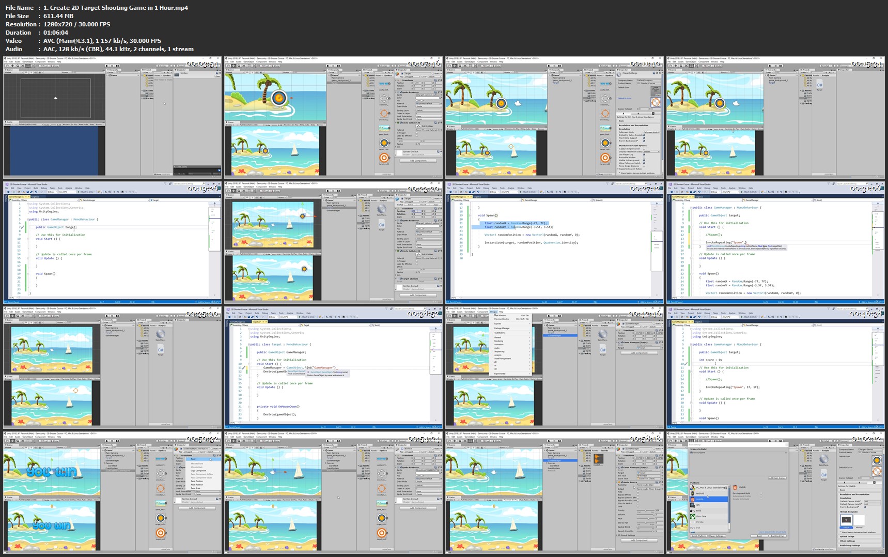
Task: Open the thumbnail frame stamped 00:23:20
Action: point(334,242)
